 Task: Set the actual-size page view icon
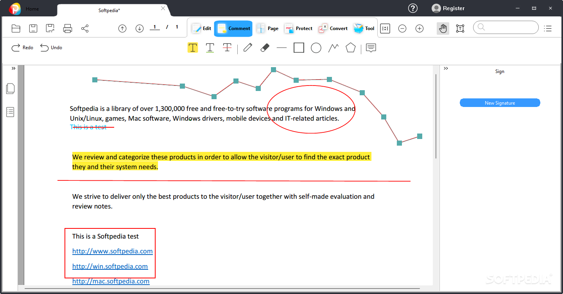point(385,28)
